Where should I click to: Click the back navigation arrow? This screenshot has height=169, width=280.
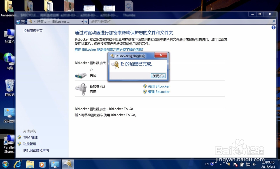[18, 22]
